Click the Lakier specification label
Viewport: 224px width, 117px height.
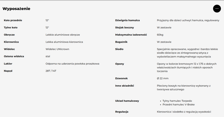click(x=8, y=64)
